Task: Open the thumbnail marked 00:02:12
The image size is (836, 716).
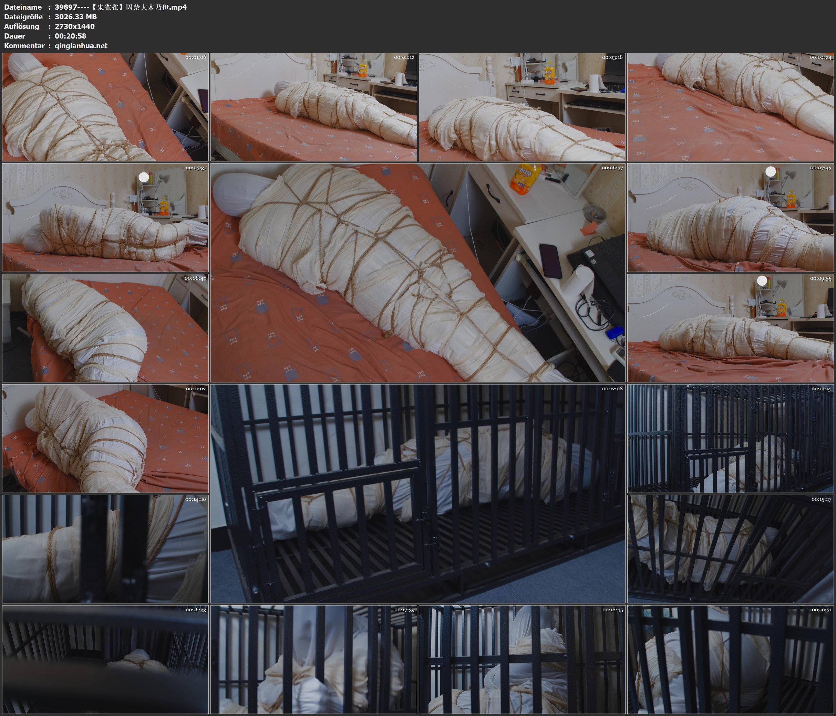Action: click(x=313, y=107)
